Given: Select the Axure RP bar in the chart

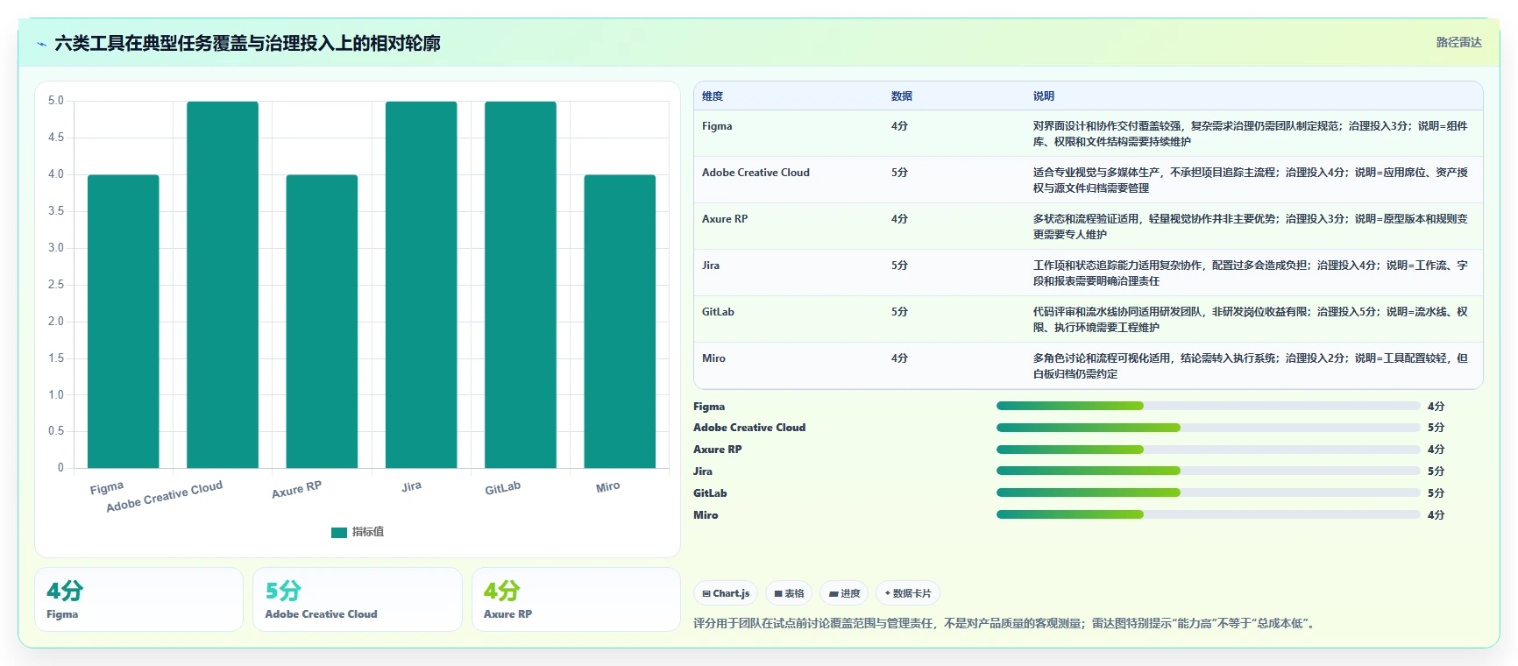Looking at the screenshot, I should (x=322, y=321).
